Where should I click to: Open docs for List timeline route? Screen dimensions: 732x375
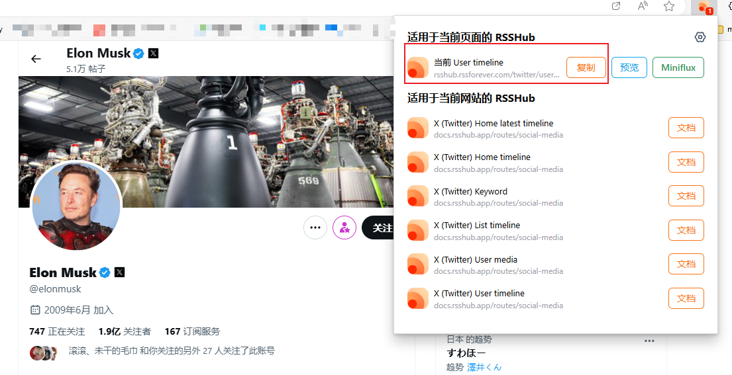click(686, 230)
